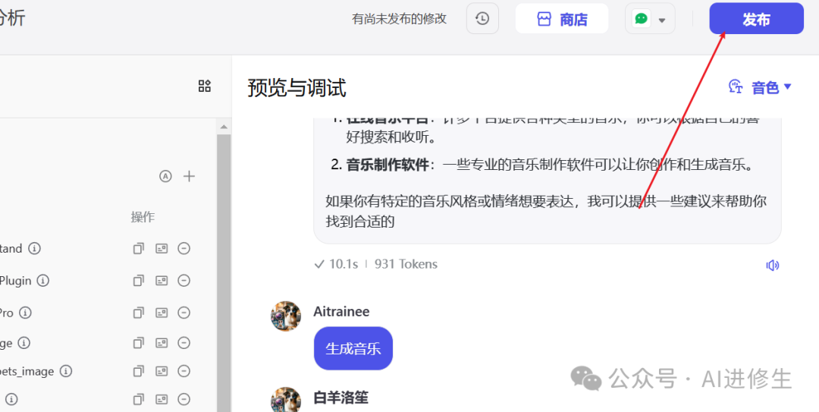
Task: Click the '931 Tokens' usage text
Action: coord(406,265)
